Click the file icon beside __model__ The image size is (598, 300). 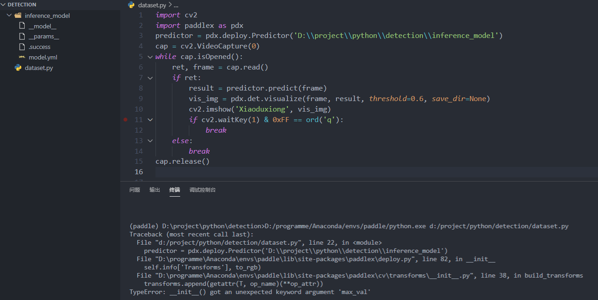pos(21,26)
